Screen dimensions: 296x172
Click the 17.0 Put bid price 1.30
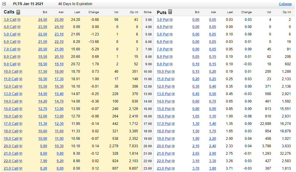click(196, 124)
